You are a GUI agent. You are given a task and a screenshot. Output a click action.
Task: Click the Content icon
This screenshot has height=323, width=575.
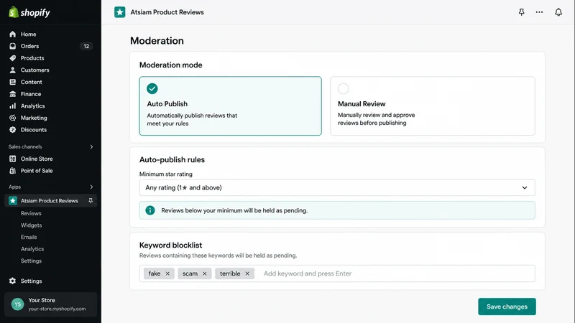(x=12, y=82)
